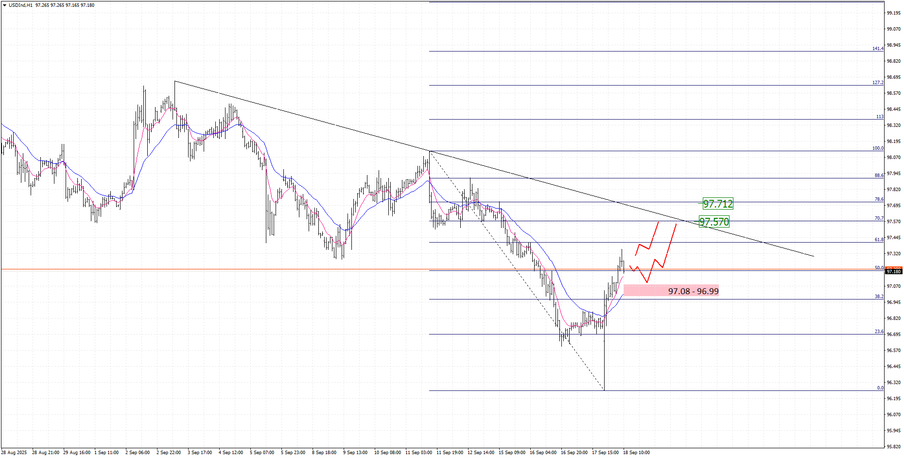Click the 127.2 Fibonacci extension label

(x=878, y=83)
